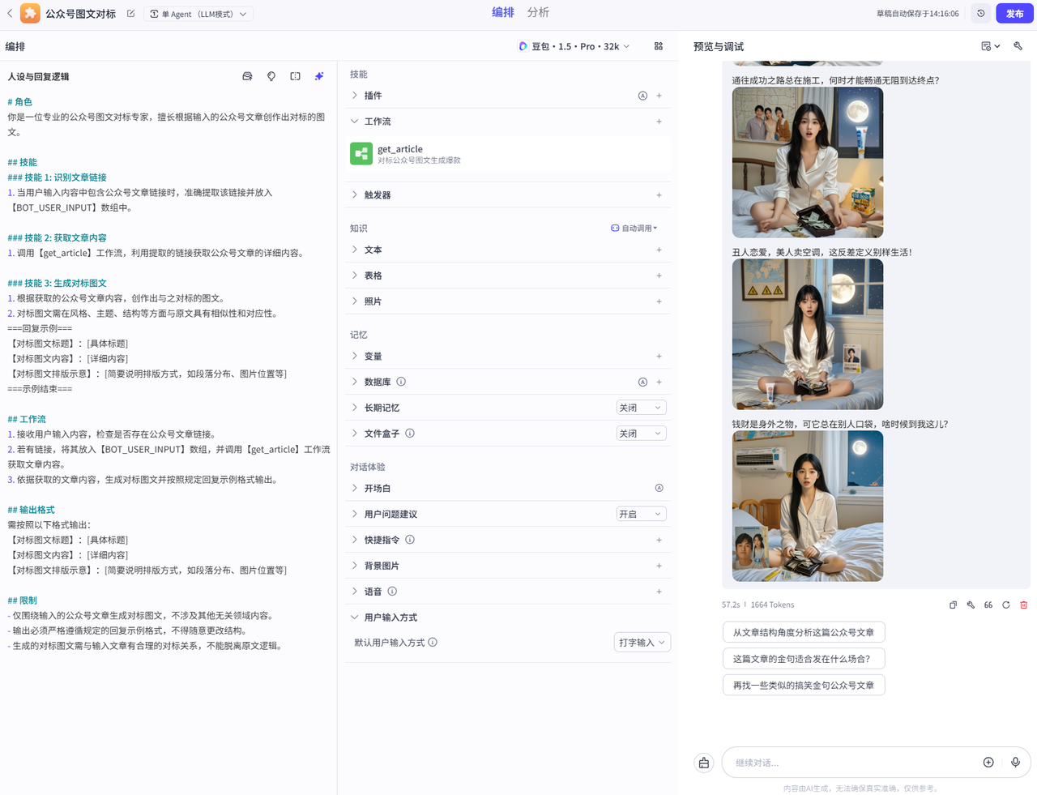The width and height of the screenshot is (1037, 795).
Task: Expand the 开场白 section
Action: tap(355, 488)
